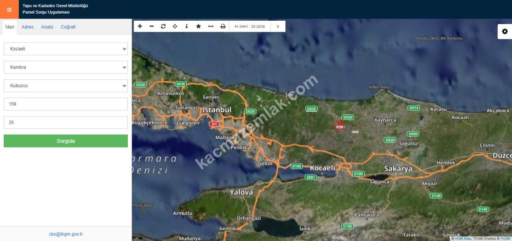Expand the Kocaeli province dropdown
The height and width of the screenshot is (241, 512).
pyautogui.click(x=66, y=49)
